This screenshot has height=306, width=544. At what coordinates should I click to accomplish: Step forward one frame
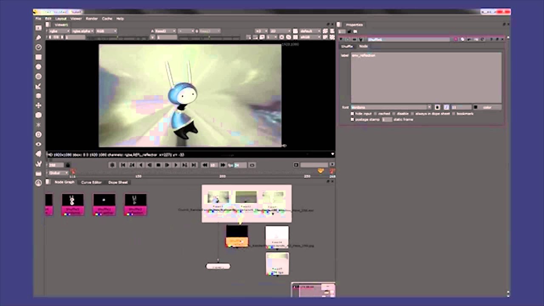click(x=167, y=165)
